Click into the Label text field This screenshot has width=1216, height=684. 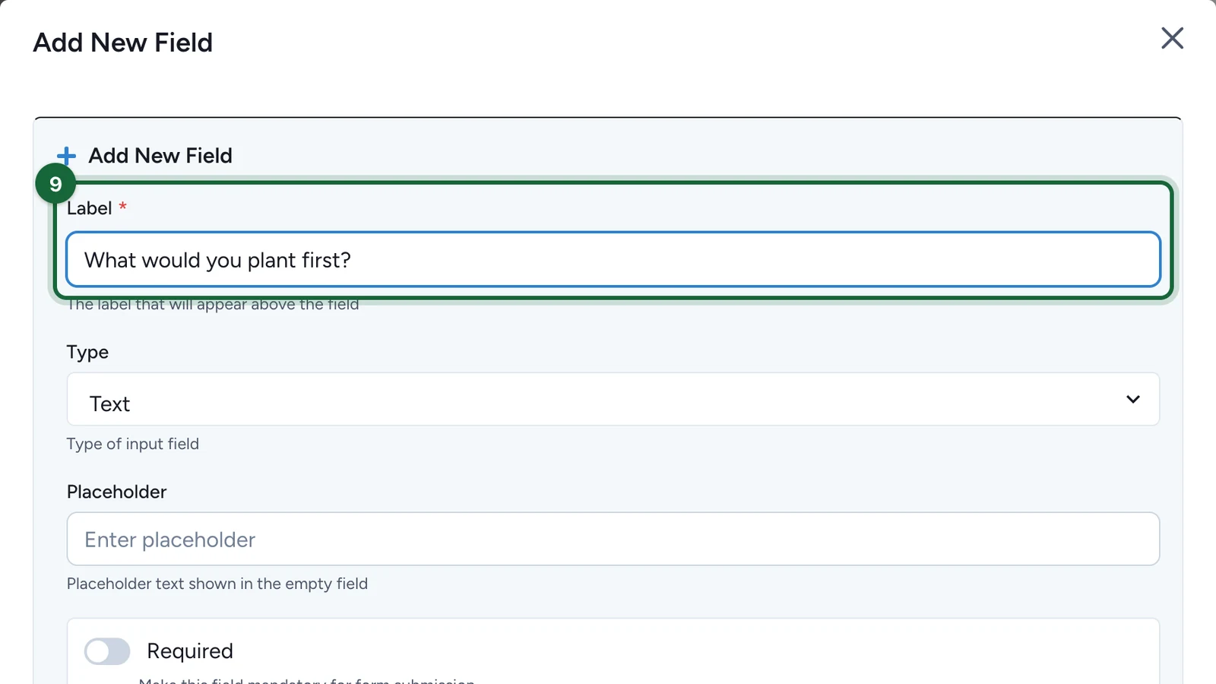click(613, 260)
